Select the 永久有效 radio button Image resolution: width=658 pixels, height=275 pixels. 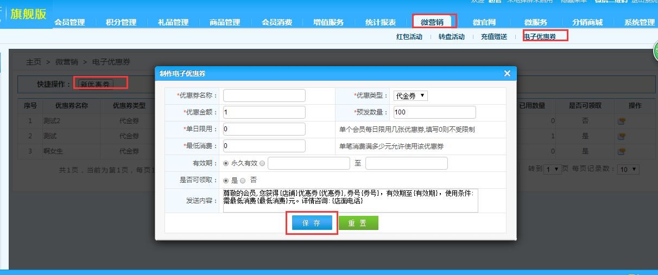pos(226,163)
